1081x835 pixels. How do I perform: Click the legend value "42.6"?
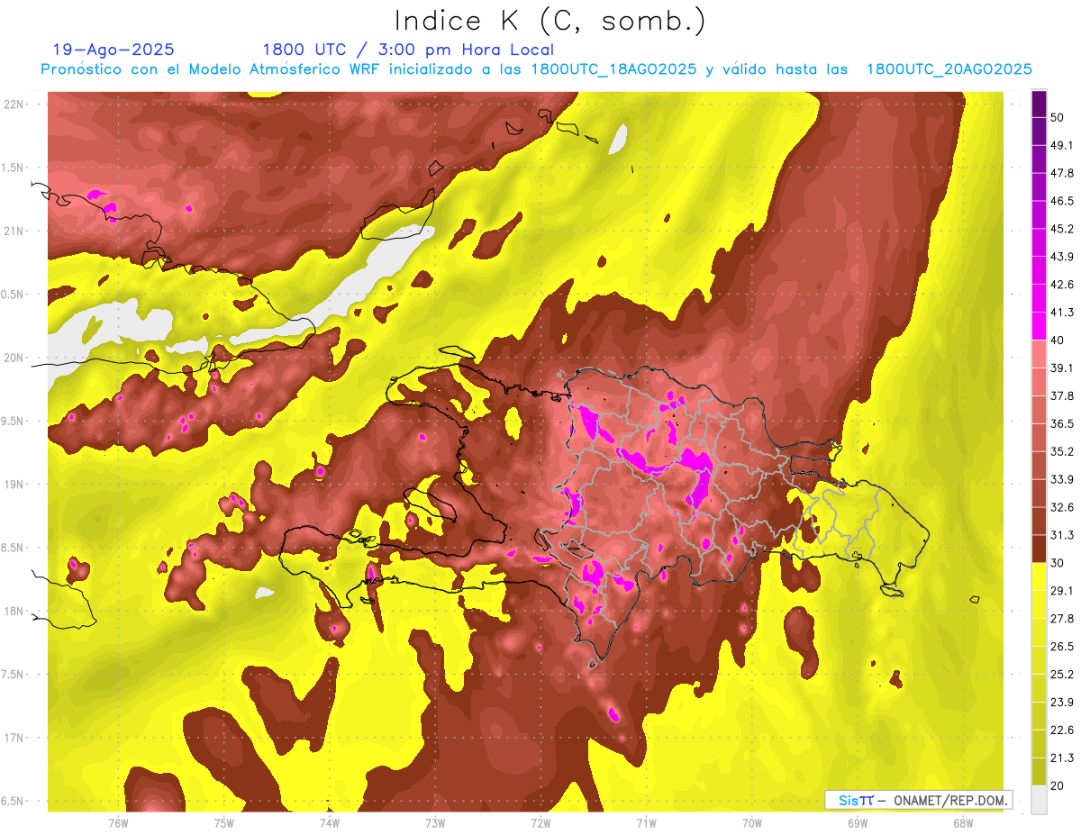1061,285
